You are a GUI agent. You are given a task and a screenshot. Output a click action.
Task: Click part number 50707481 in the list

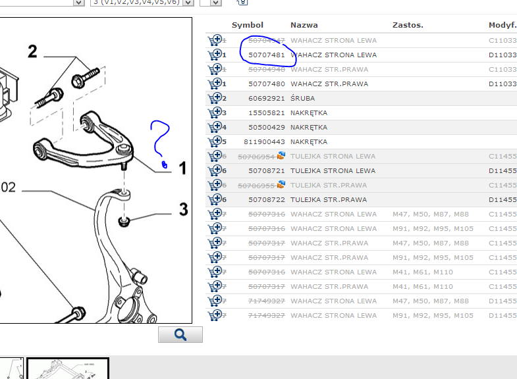[x=266, y=55]
